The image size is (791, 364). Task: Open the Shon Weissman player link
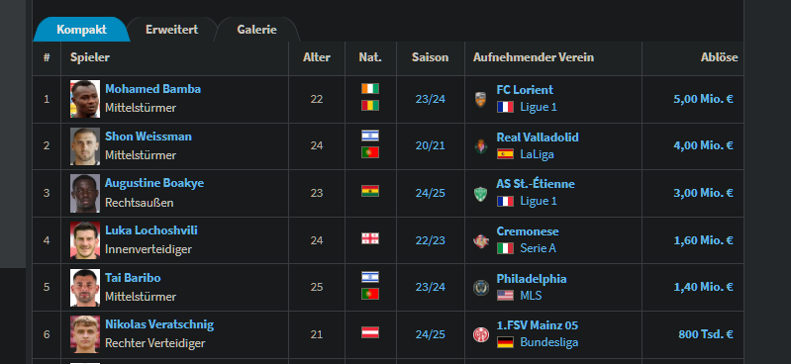pos(148,136)
